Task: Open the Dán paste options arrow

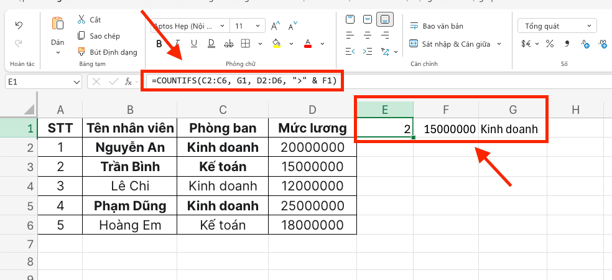Action: [58, 52]
